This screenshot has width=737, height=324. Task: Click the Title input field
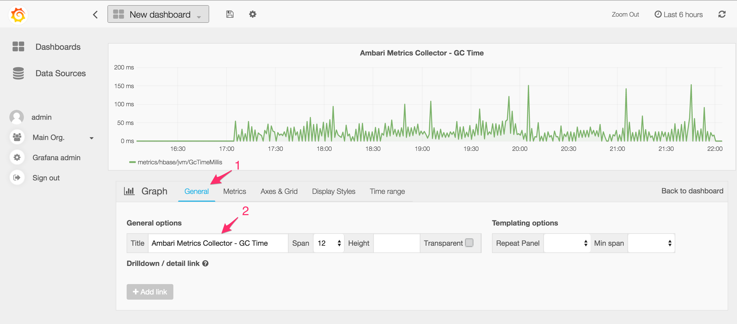tap(218, 243)
